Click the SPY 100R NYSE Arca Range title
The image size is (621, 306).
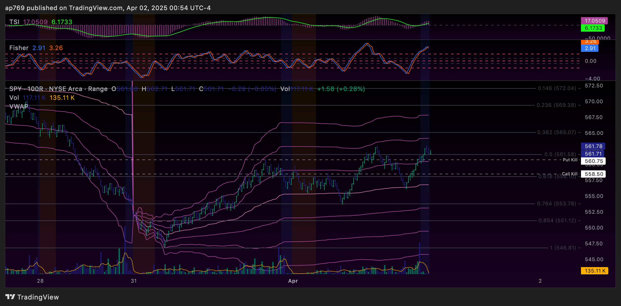tap(58, 89)
